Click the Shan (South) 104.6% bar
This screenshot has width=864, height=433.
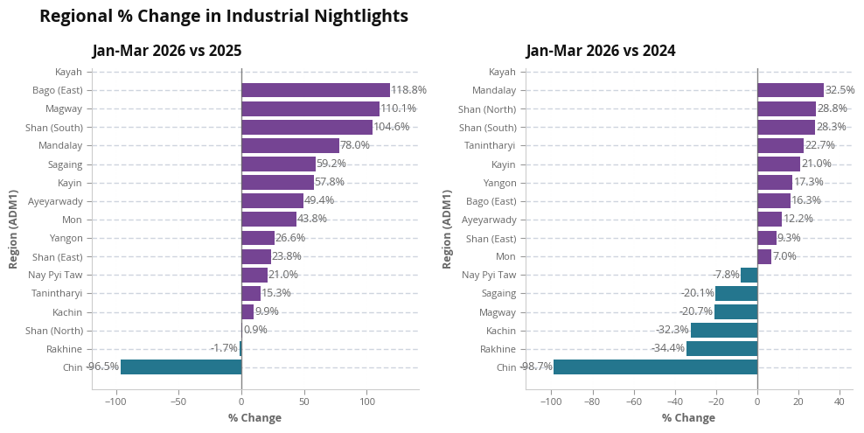(x=306, y=127)
